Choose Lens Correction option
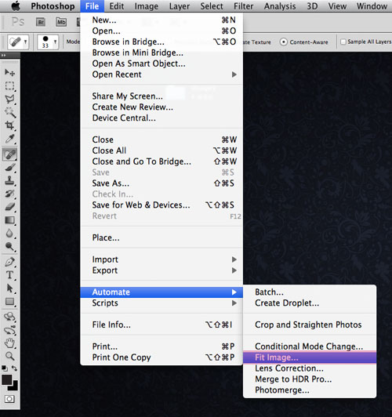 point(310,368)
